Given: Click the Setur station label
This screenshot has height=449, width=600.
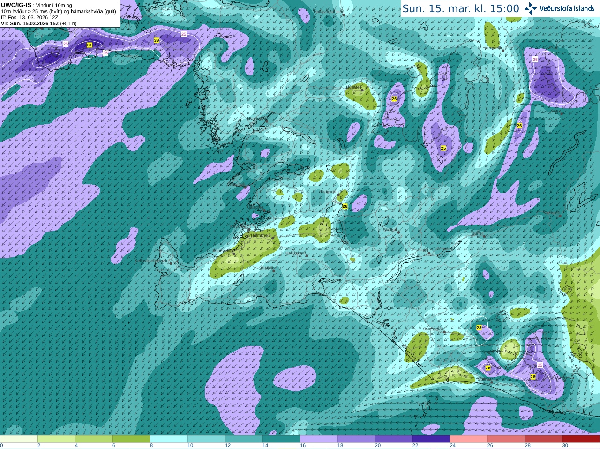Looking at the screenshot, I should tap(555, 111).
